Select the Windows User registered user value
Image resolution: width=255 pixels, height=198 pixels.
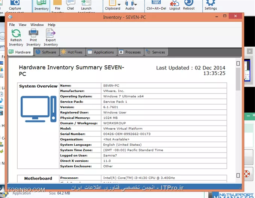tap(115, 112)
